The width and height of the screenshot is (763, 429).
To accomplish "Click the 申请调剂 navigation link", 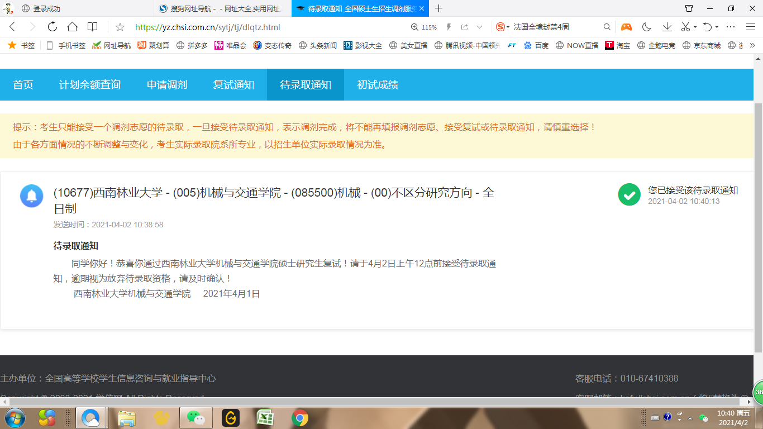I will 167,85.
